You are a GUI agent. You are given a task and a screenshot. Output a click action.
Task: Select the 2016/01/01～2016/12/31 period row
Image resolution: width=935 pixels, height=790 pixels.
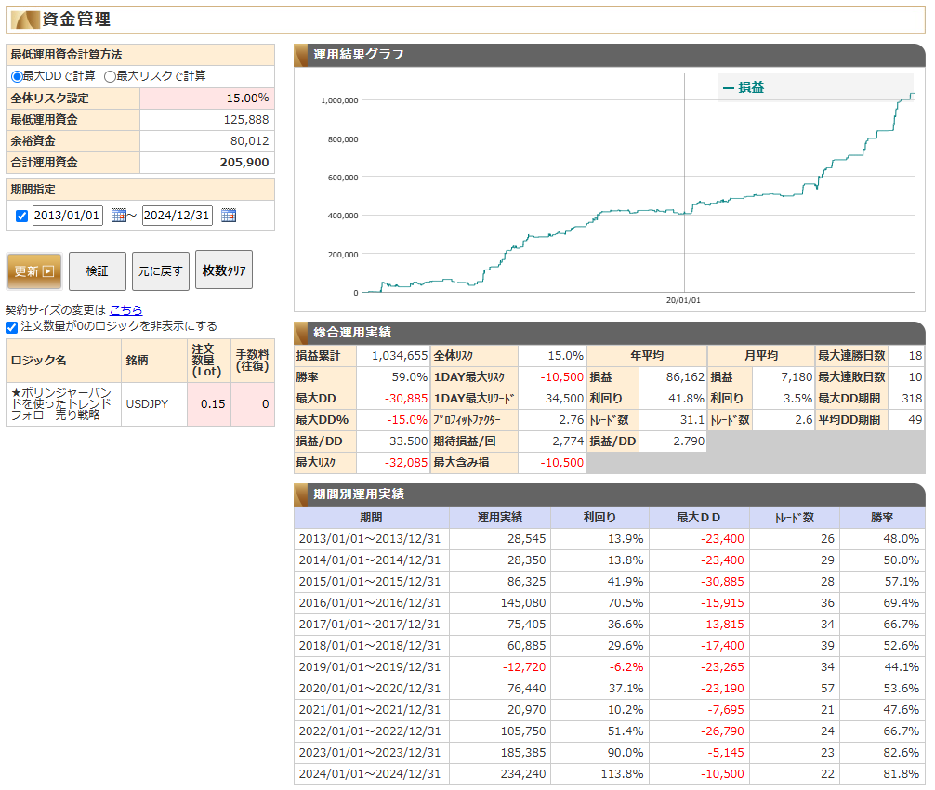pyautogui.click(x=610, y=603)
